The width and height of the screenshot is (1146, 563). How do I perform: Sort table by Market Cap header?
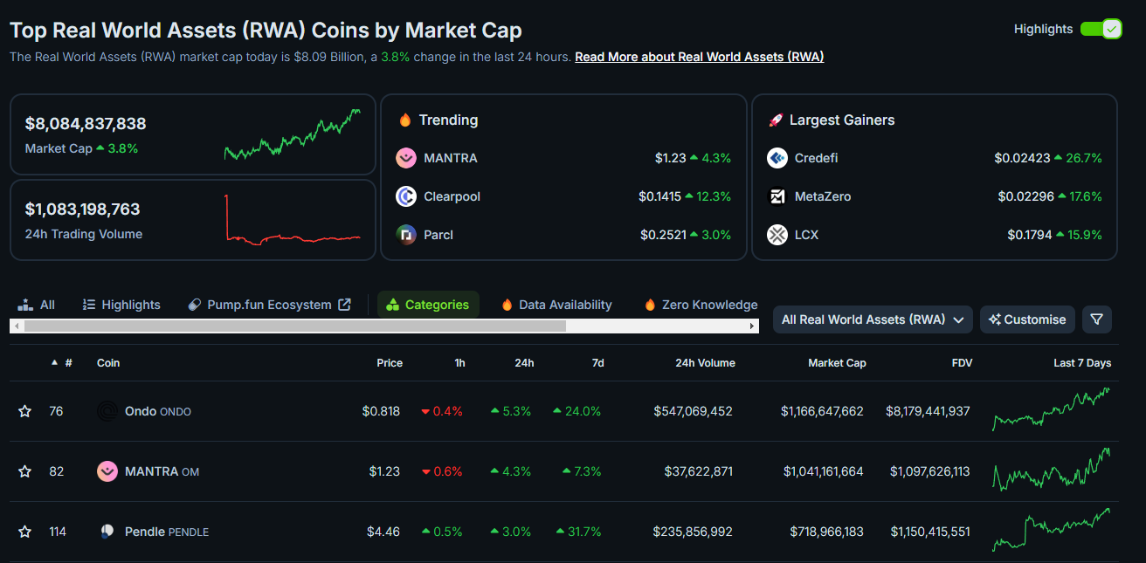[837, 362]
